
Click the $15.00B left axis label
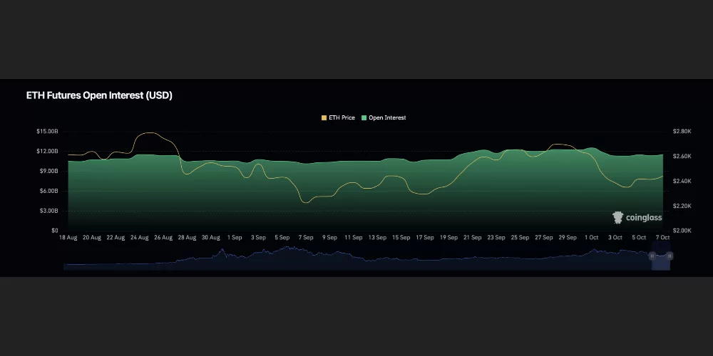47,131
